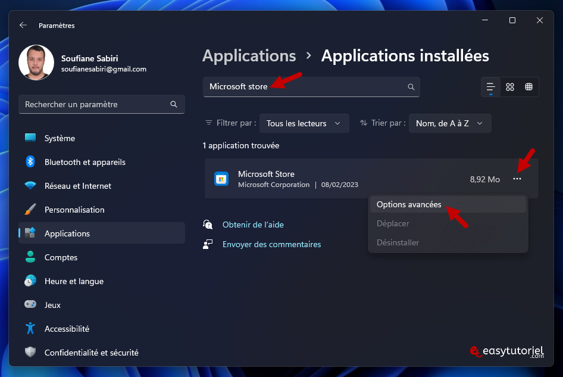Screen dimensions: 563x377
Task: Select Options avancées from context menu
Action: pyautogui.click(x=448, y=204)
